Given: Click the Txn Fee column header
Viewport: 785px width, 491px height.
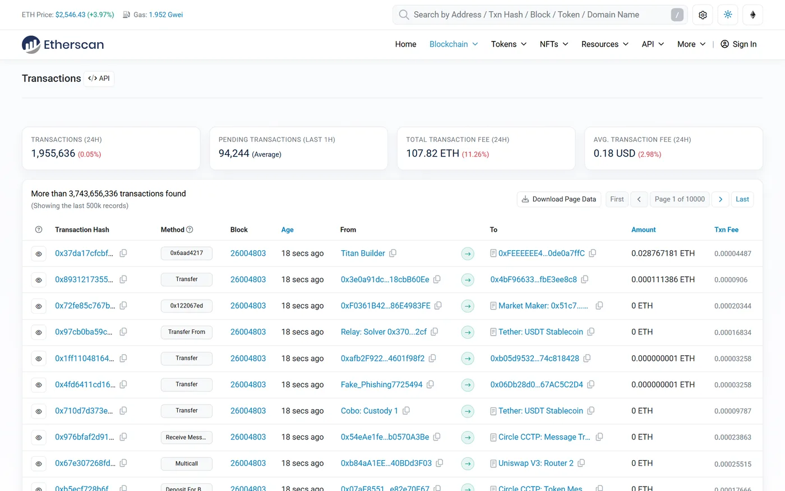Looking at the screenshot, I should pos(726,230).
